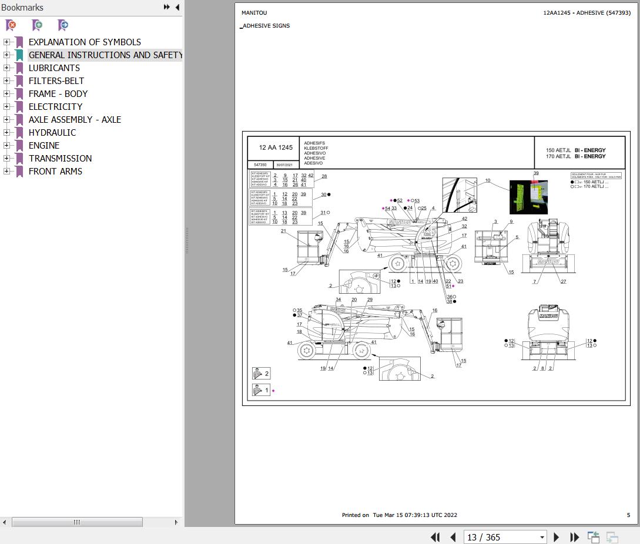Go to HYDRAULIC section bookmark

click(52, 133)
